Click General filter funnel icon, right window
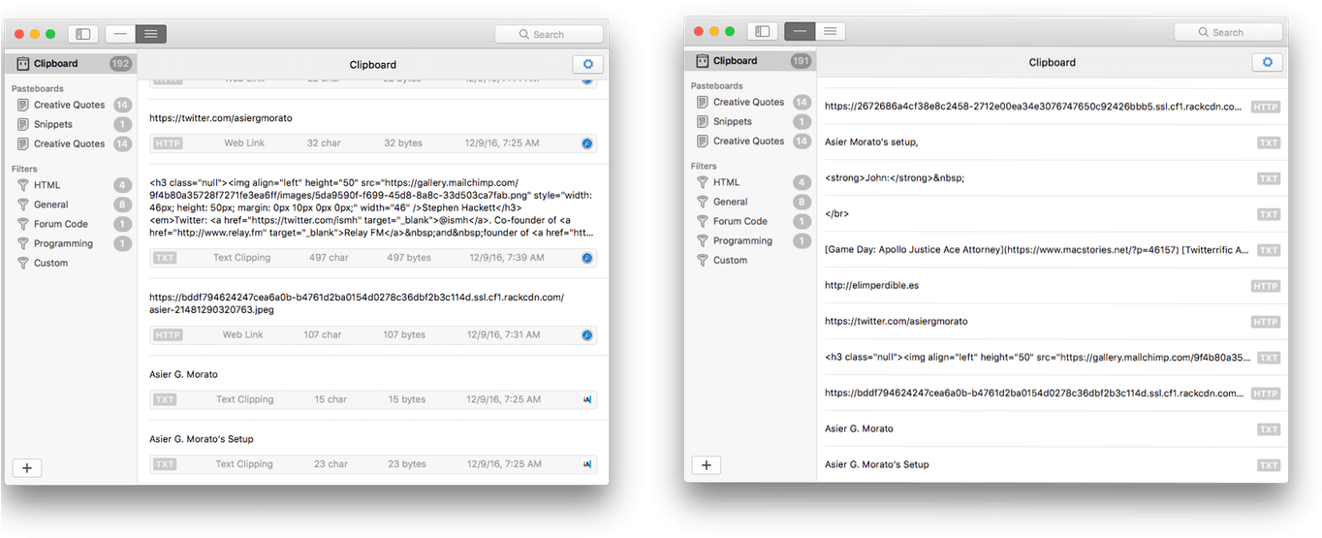 pyautogui.click(x=703, y=202)
